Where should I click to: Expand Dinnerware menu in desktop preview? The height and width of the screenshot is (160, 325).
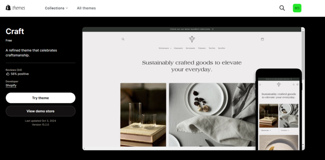click(x=164, y=48)
